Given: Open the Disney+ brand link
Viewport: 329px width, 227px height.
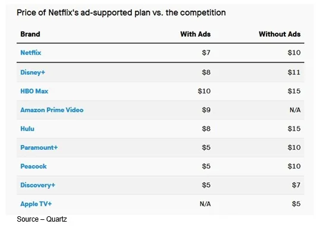Looking at the screenshot, I should pyautogui.click(x=33, y=72).
